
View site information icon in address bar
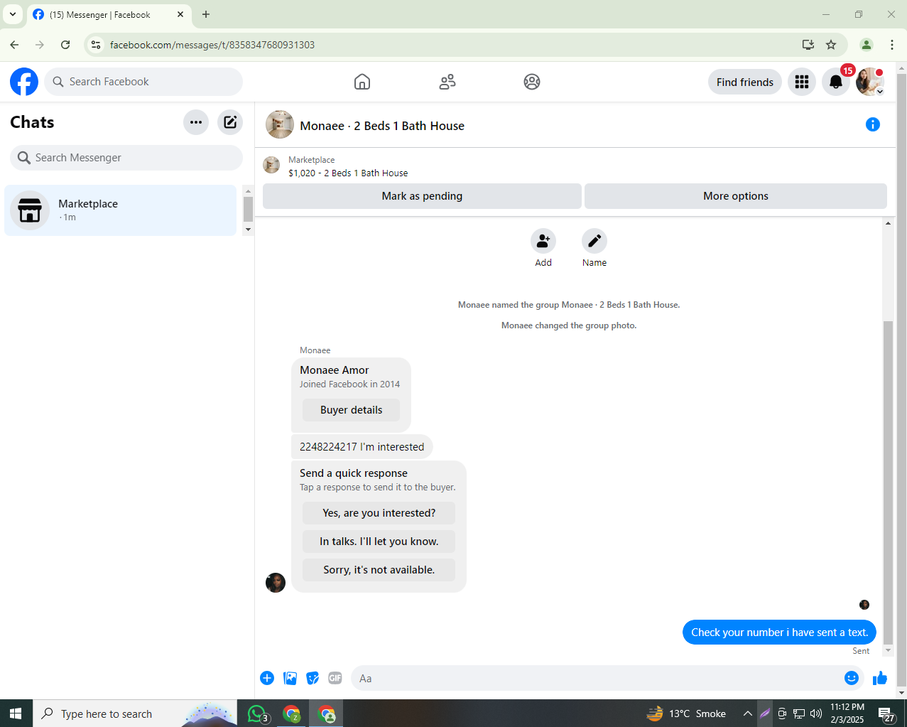click(96, 45)
